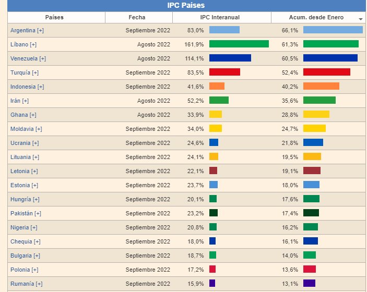
Task: Expand Pakistán row with [+]
Action: [38, 213]
